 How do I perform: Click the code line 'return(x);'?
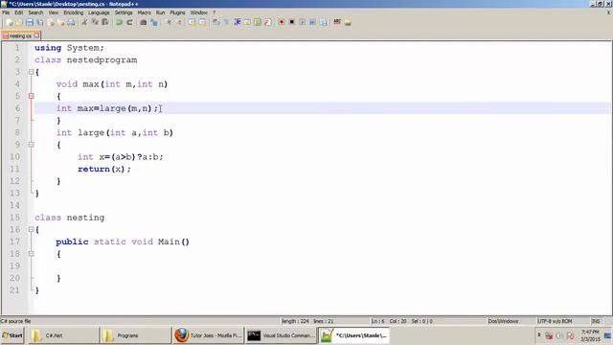104,169
